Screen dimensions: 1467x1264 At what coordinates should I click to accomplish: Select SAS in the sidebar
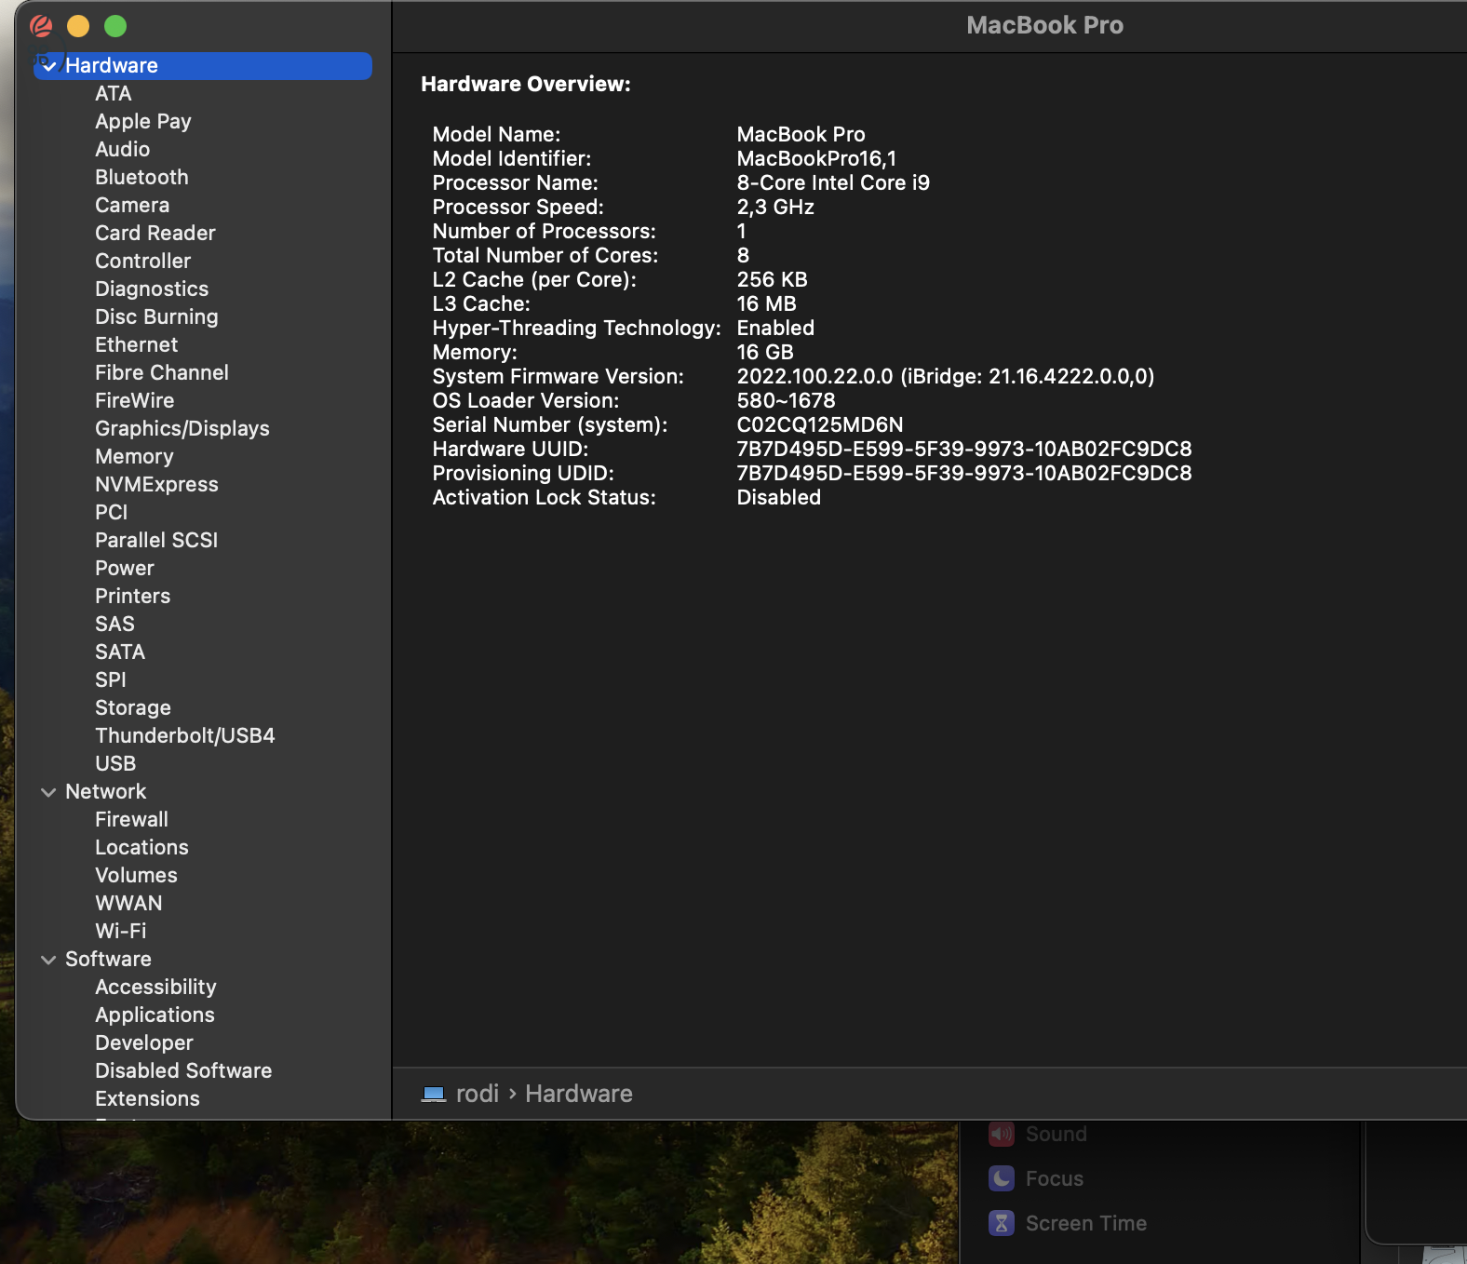pyautogui.click(x=115, y=624)
